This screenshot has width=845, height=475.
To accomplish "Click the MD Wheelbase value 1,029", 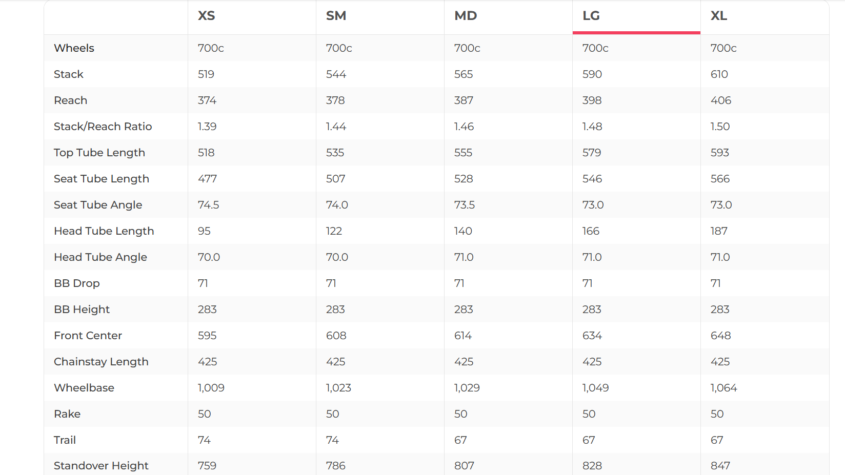I will (x=467, y=388).
